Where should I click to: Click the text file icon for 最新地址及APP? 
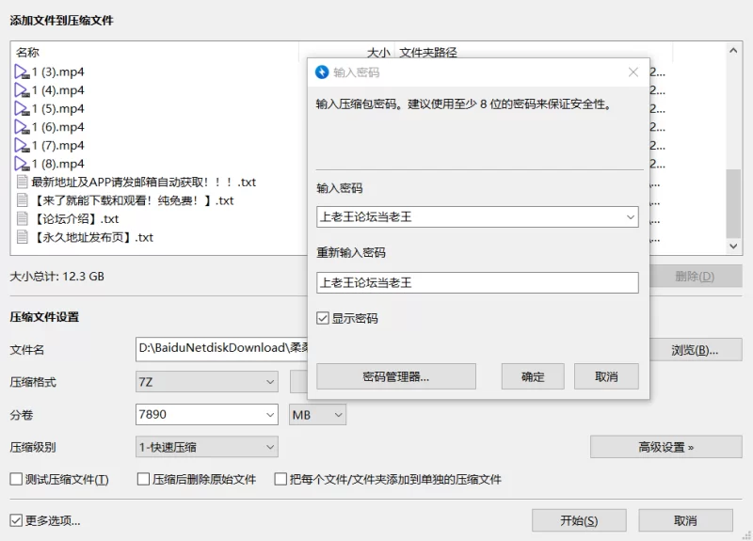[22, 182]
